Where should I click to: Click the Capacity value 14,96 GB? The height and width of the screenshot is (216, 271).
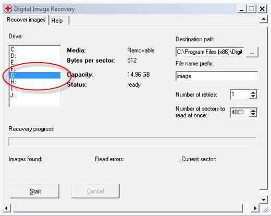pos(139,75)
